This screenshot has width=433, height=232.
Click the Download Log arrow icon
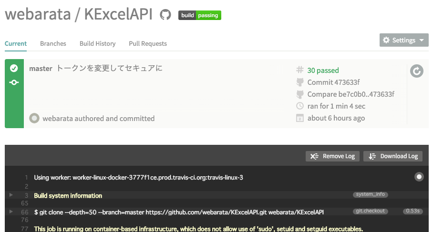(x=372, y=156)
